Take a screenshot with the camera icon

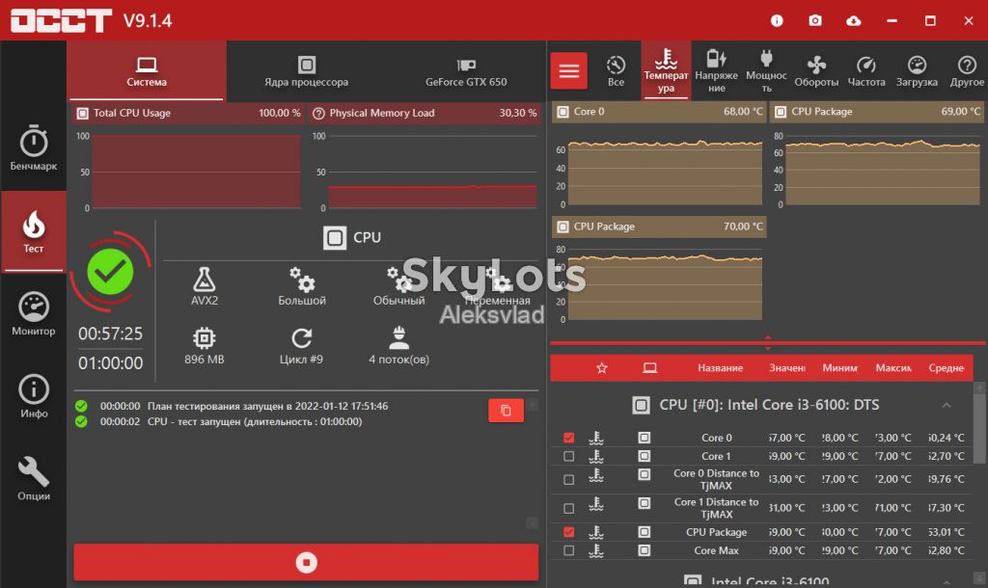click(x=815, y=21)
